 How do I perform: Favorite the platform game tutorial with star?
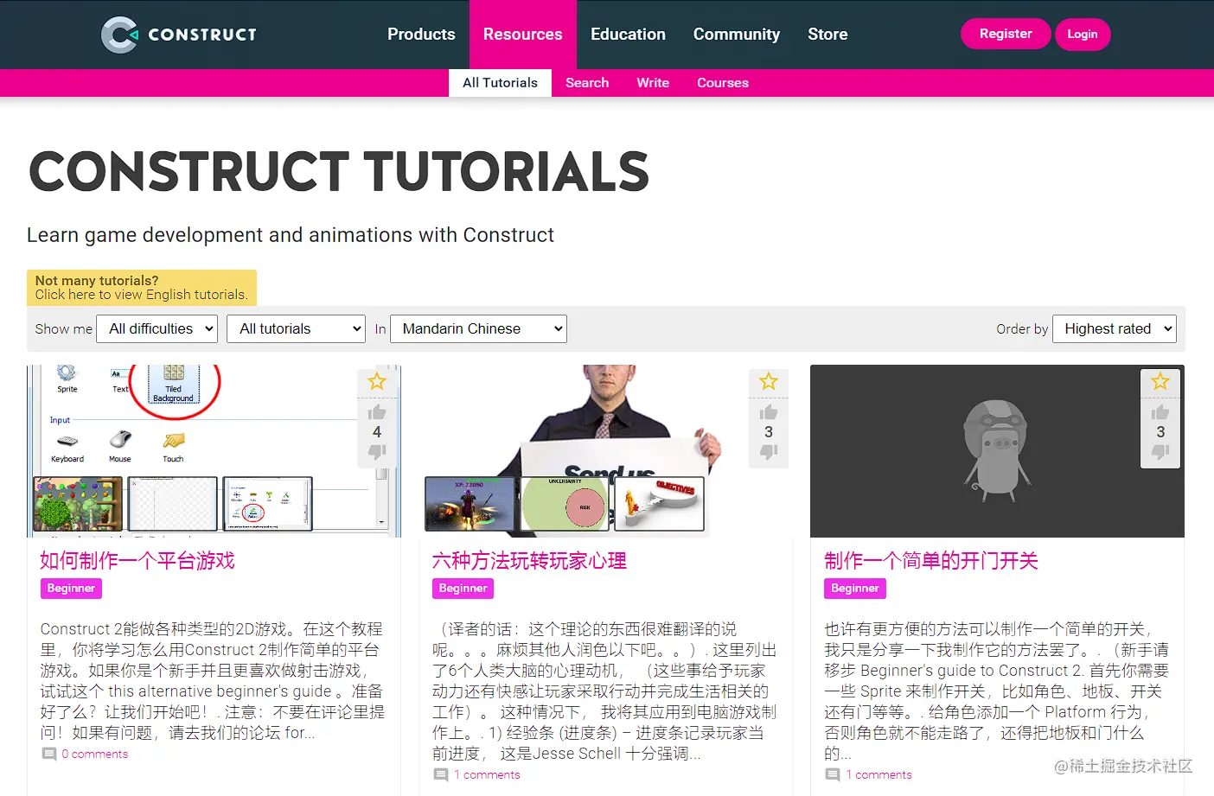[x=377, y=381]
